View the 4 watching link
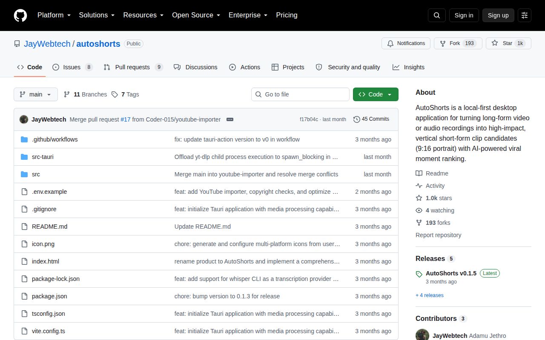 coord(435,210)
